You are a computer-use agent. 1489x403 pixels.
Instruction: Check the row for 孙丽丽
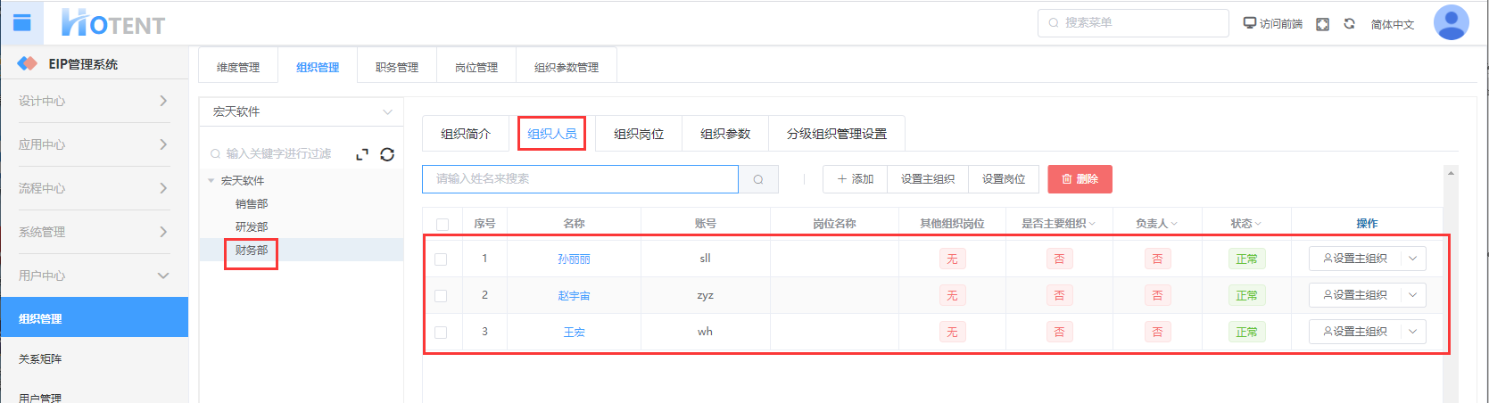[x=441, y=259]
